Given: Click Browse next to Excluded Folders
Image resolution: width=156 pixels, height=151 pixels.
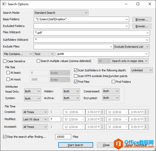Looking at the screenshot, I should (x=142, y=26).
